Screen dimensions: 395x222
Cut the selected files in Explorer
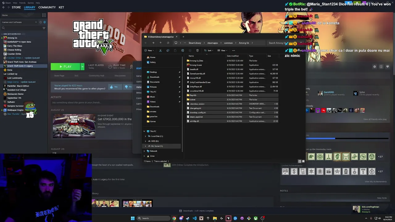[x=160, y=51]
